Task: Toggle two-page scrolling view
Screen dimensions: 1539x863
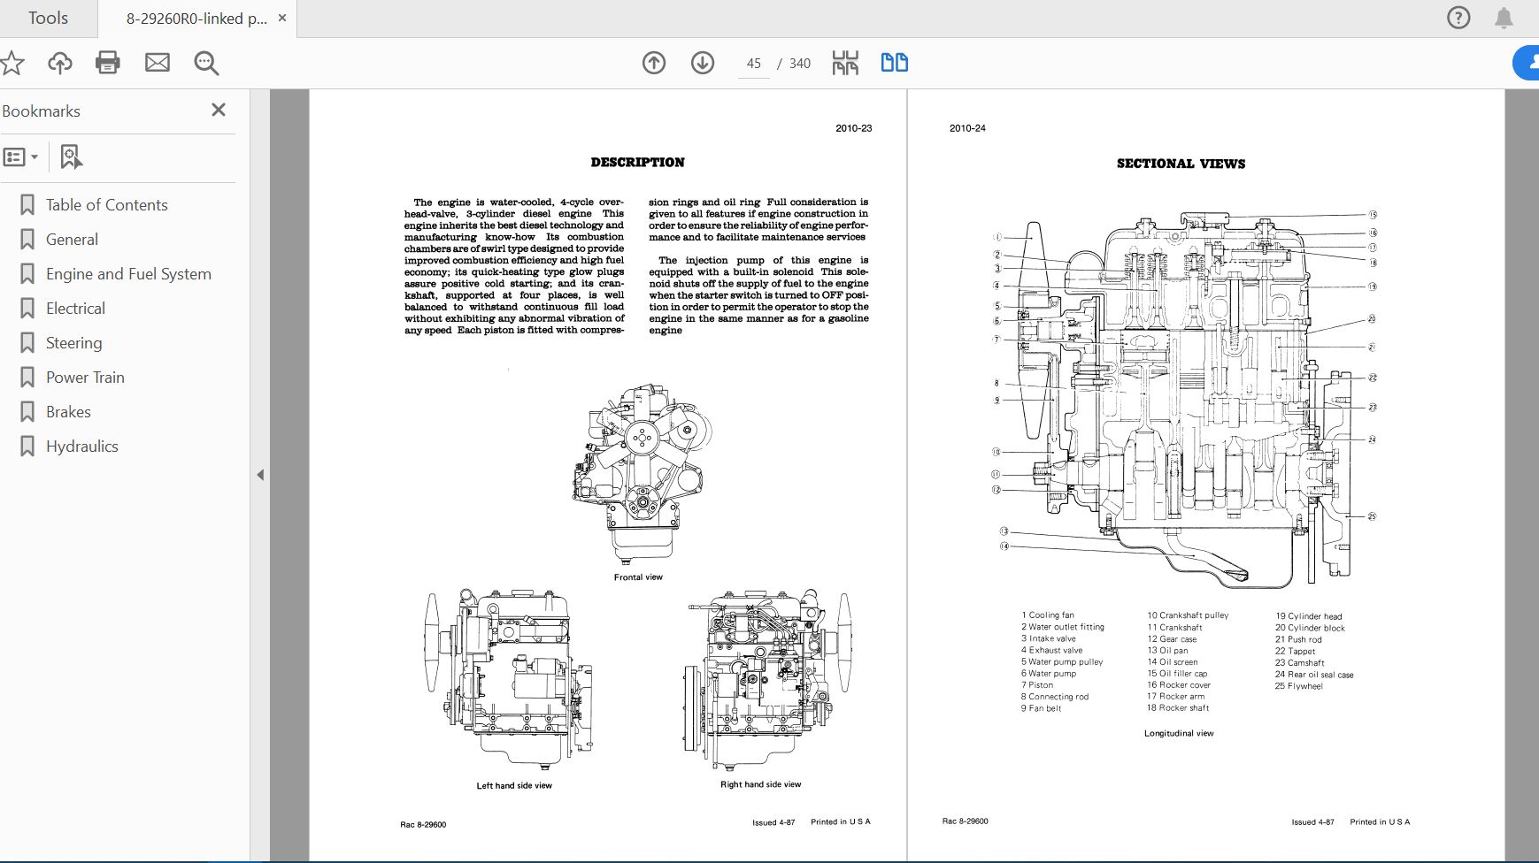Action: pyautogui.click(x=894, y=63)
